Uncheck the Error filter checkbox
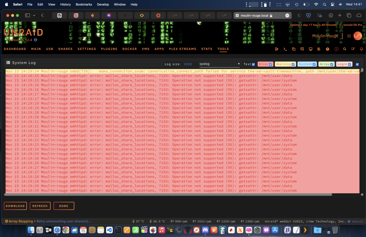Viewport: 366px width, 237px height. [270, 65]
